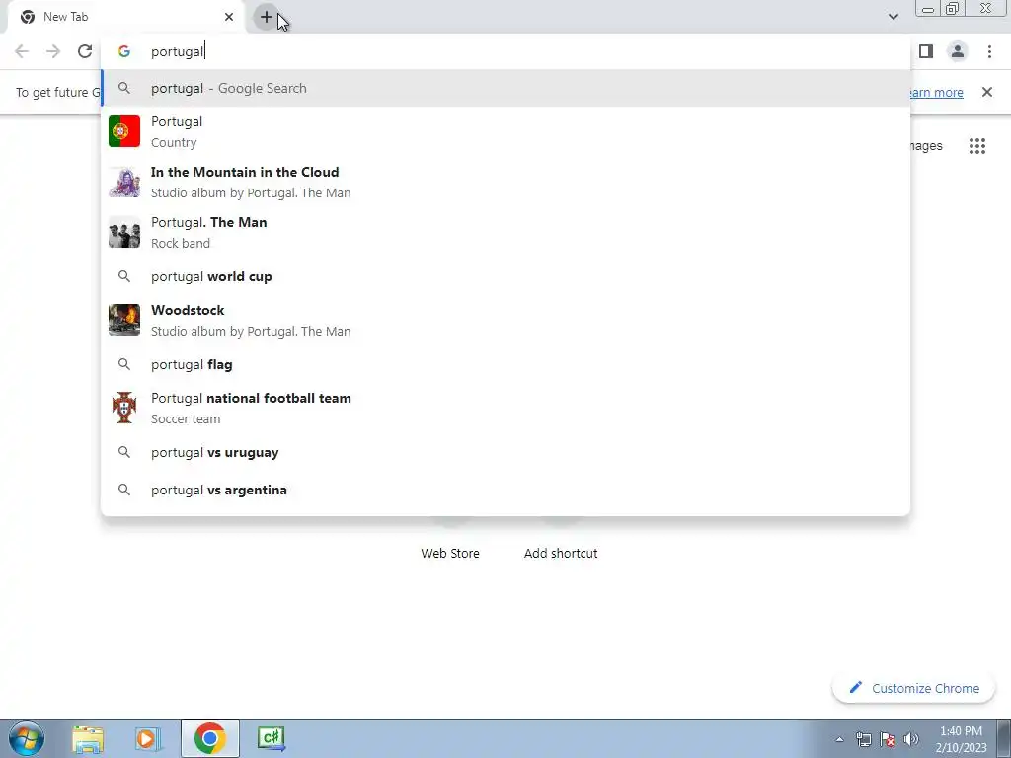
Task: Click the Portugal flag thumbnail
Action: 124,131
